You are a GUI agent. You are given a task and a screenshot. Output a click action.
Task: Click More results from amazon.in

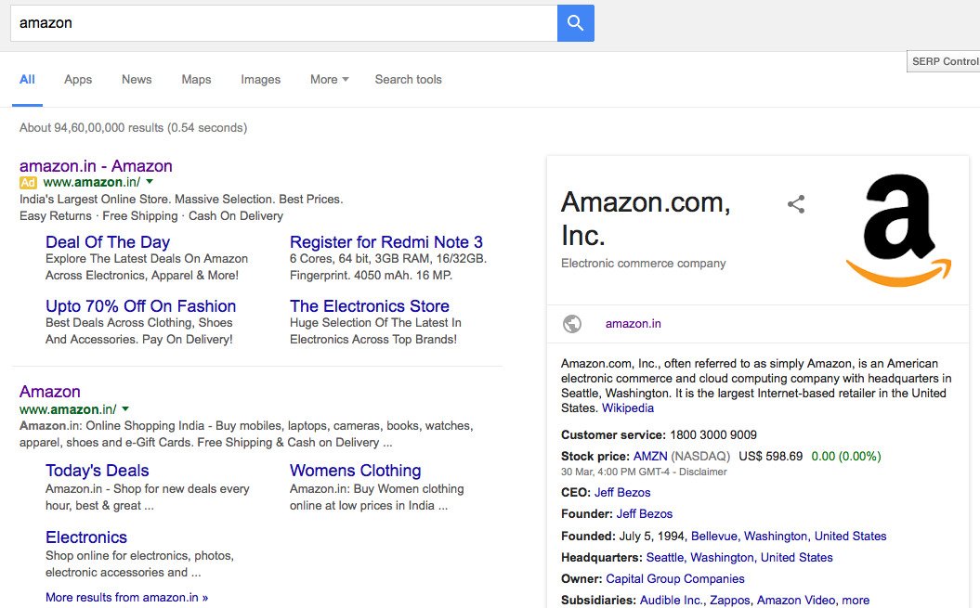click(x=126, y=597)
